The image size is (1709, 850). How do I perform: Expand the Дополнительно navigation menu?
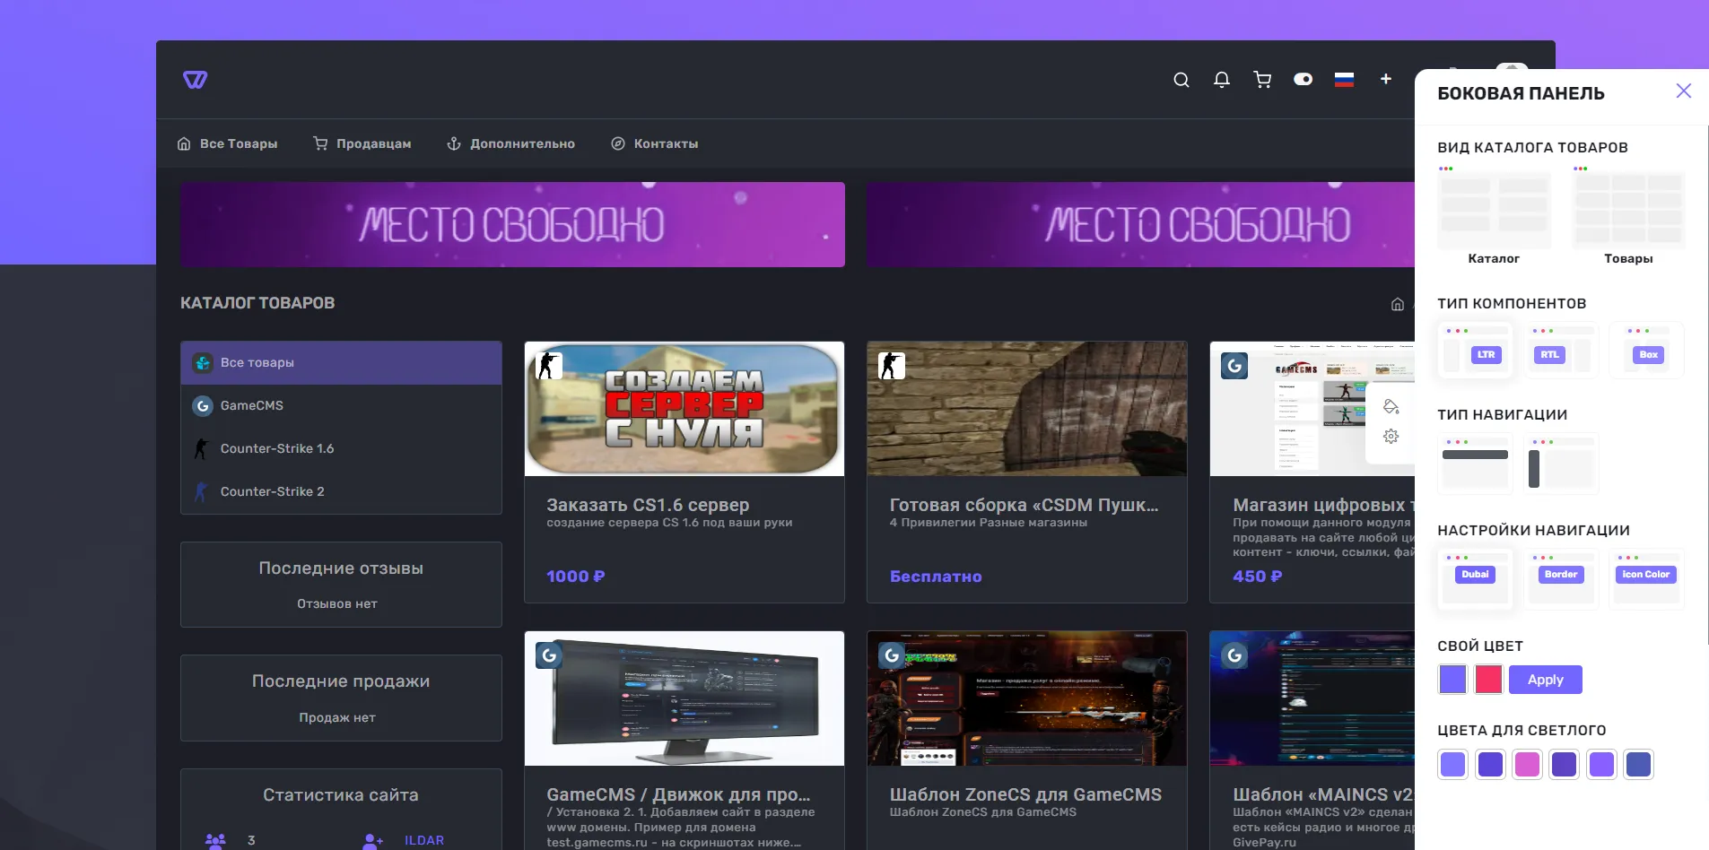point(511,143)
